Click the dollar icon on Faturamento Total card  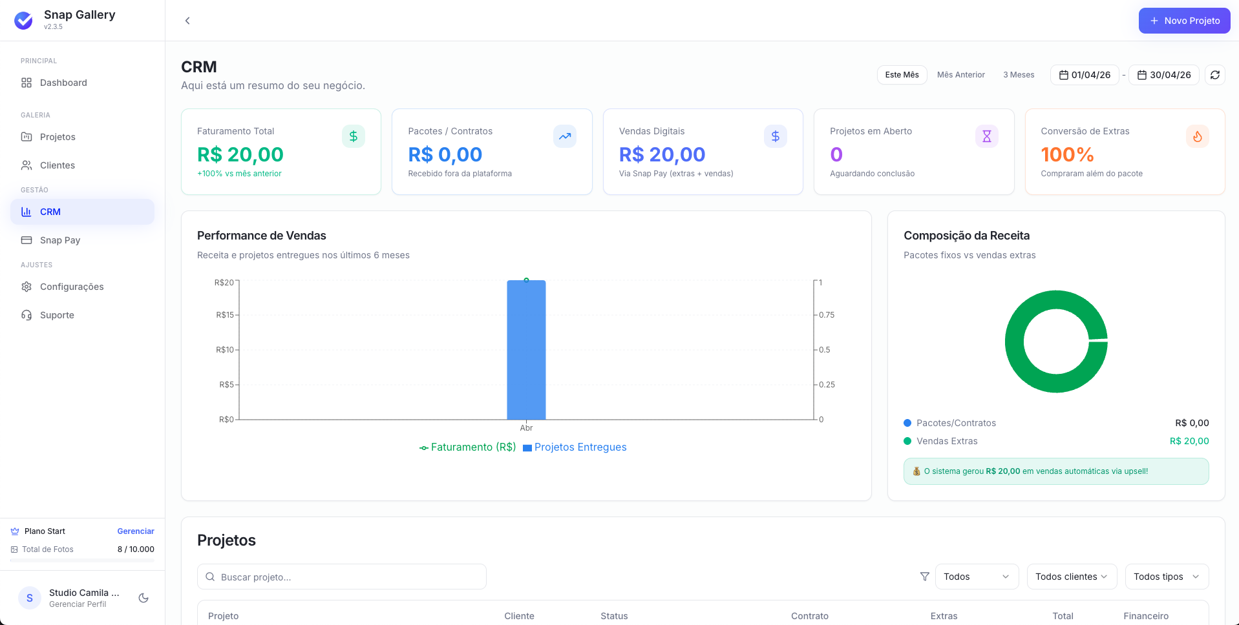(x=354, y=136)
